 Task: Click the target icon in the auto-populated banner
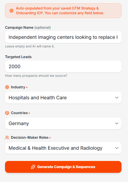pyautogui.click(x=12, y=11)
